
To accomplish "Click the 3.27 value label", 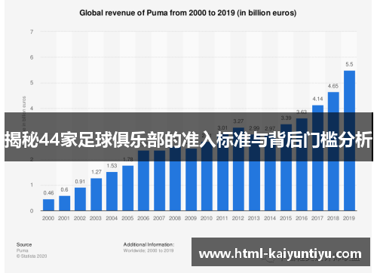I will point(238,121).
